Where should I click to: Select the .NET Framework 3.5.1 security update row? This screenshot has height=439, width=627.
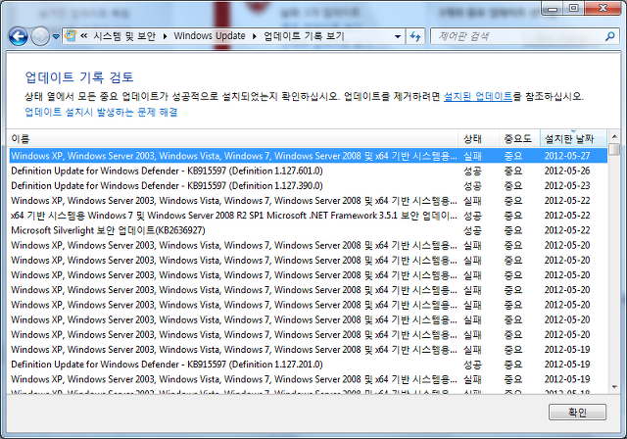(x=308, y=216)
